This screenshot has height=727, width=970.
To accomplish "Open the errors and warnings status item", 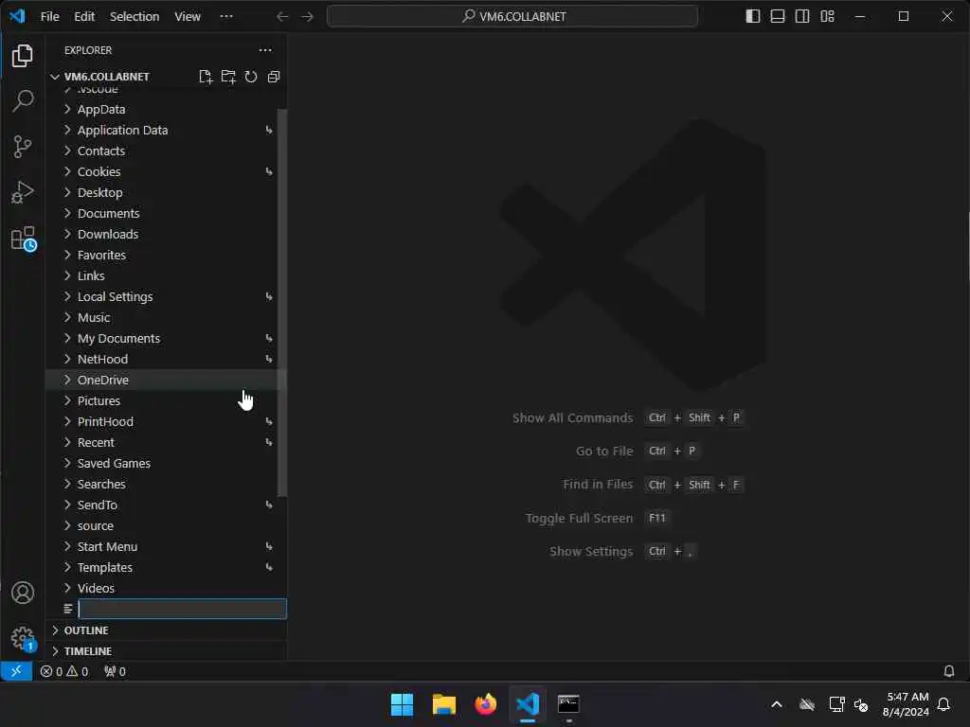I will (64, 671).
